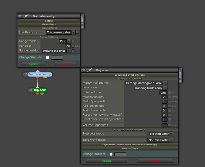Image resolution: width=205 pixels, height=167 pixels.
Task: Tick checkbox beside Multiply on profit
Action: 170,101
